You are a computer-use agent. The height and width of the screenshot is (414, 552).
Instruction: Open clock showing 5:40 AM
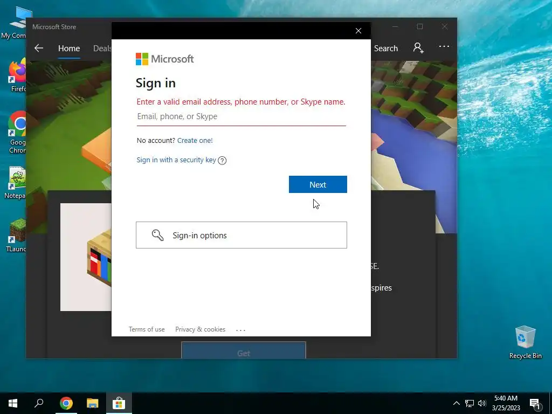pos(506,403)
